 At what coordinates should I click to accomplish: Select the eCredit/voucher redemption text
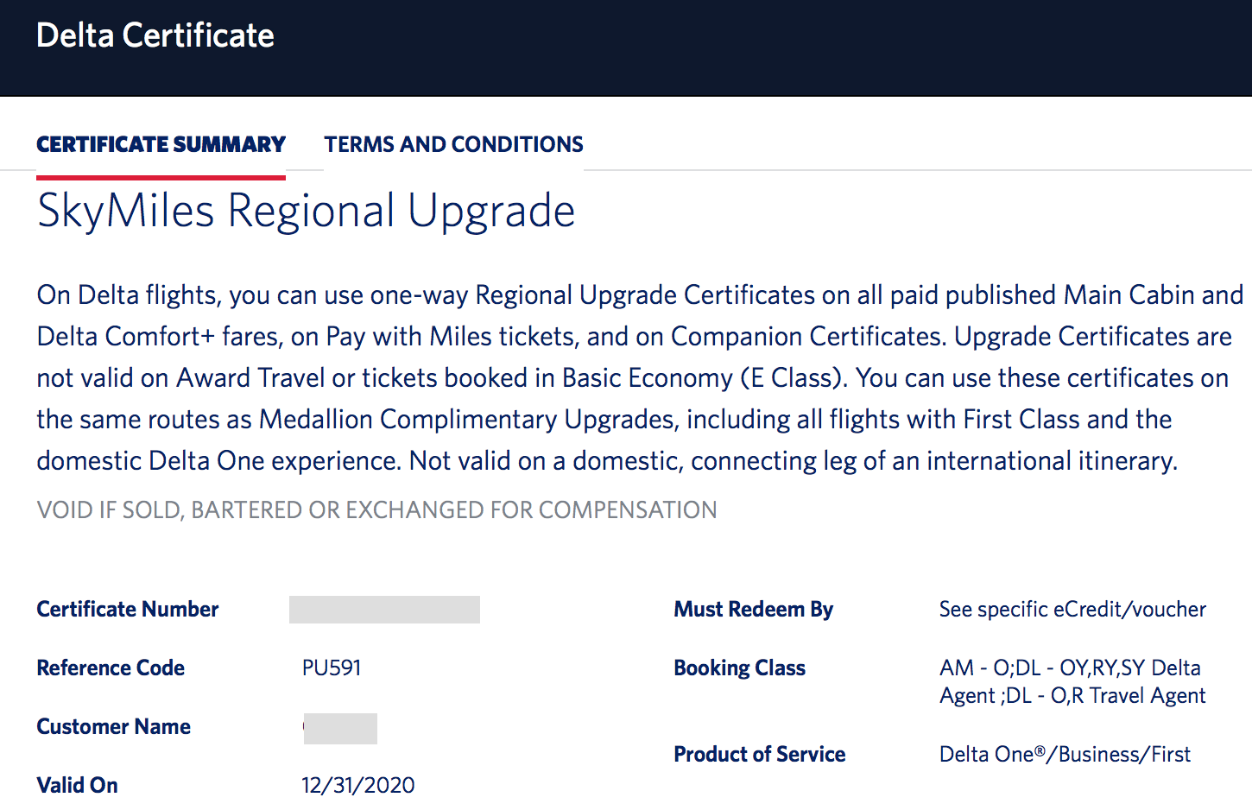point(1072,609)
